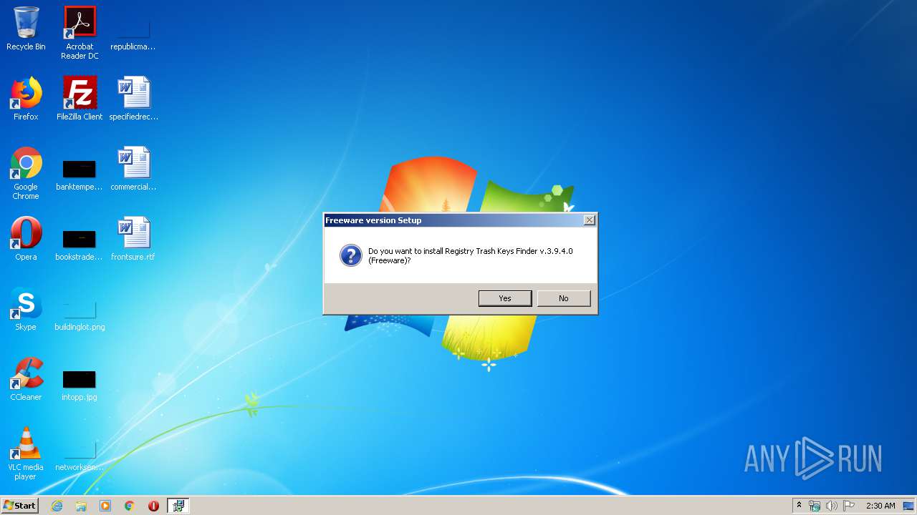Click No to decline the installation
The image size is (917, 515).
click(x=564, y=298)
